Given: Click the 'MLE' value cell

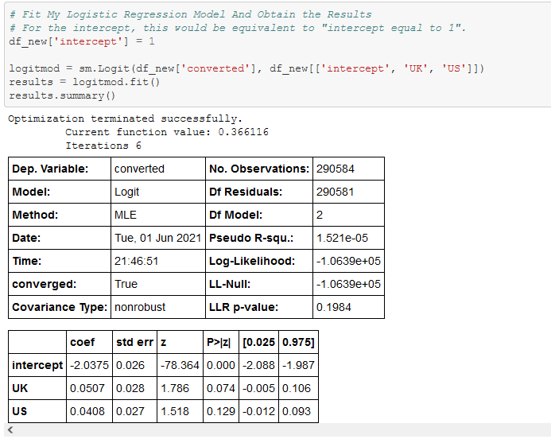Looking at the screenshot, I should tap(158, 215).
